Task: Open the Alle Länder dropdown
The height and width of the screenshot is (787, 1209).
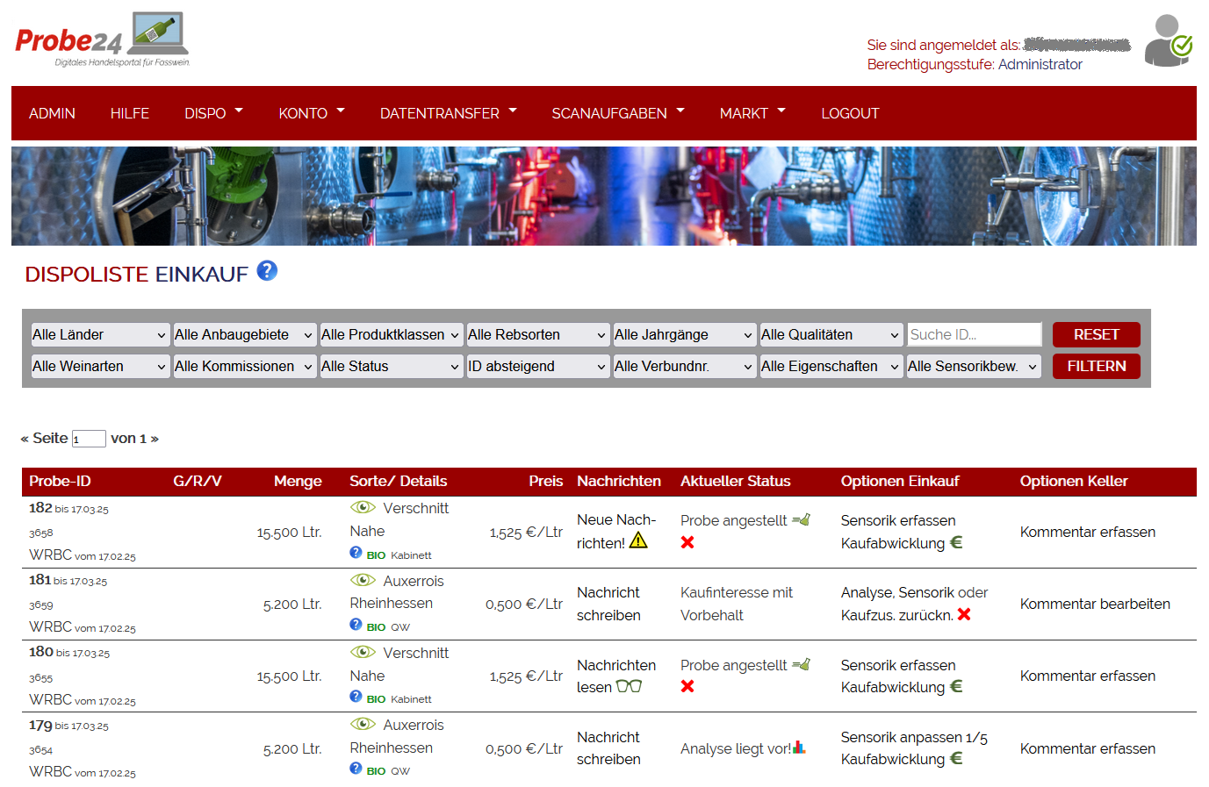Action: click(98, 335)
